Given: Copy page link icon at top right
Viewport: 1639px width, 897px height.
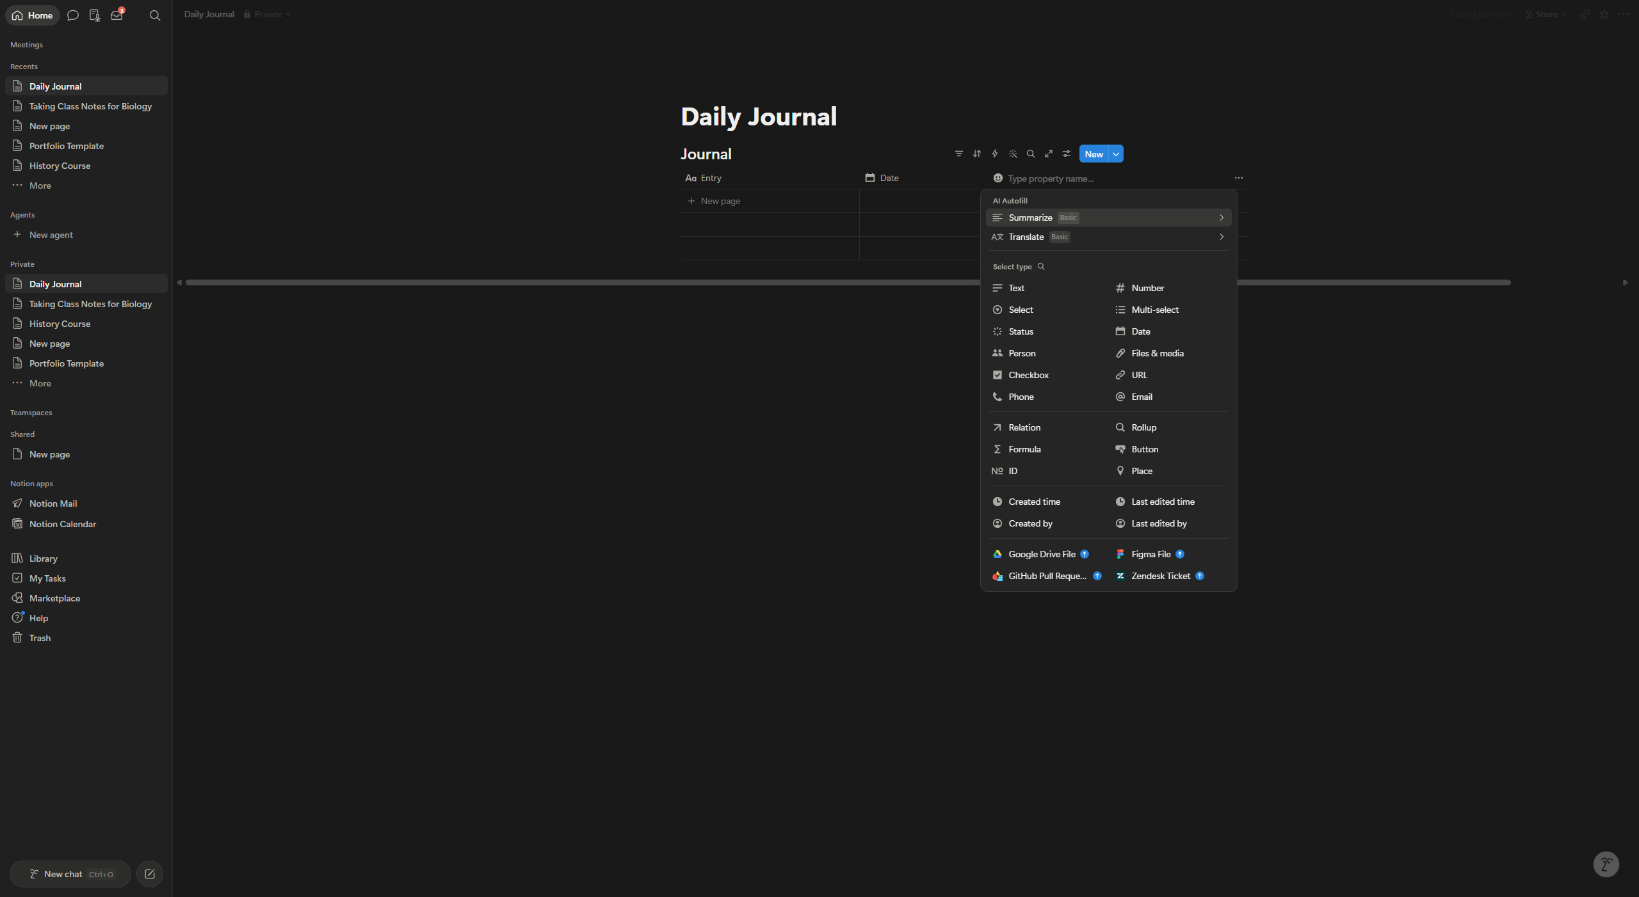Looking at the screenshot, I should tap(1585, 14).
